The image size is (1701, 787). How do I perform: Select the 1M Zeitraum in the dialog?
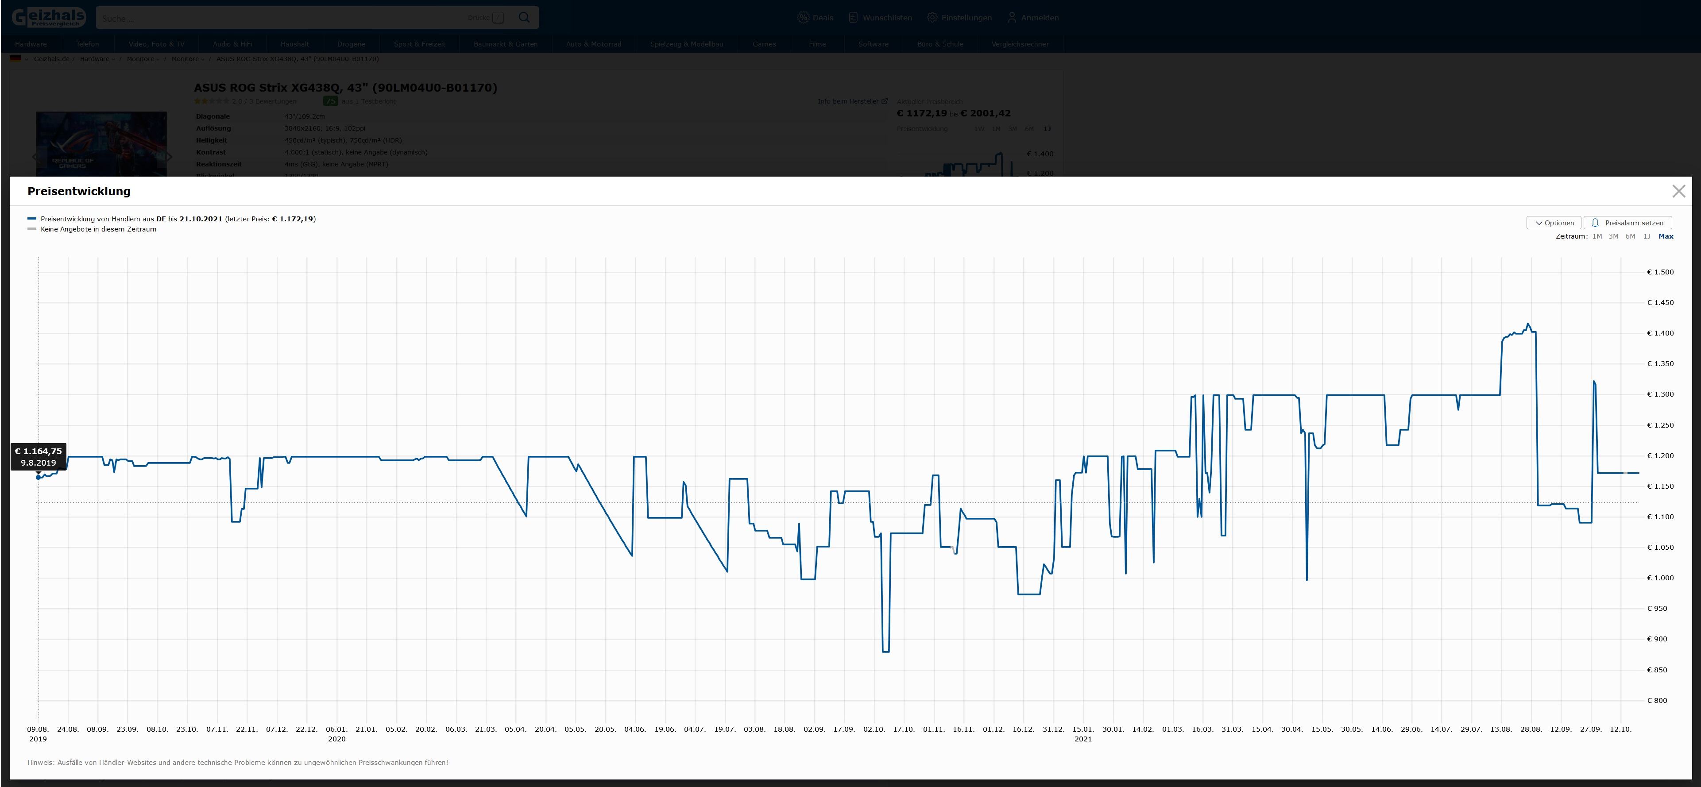[1597, 236]
